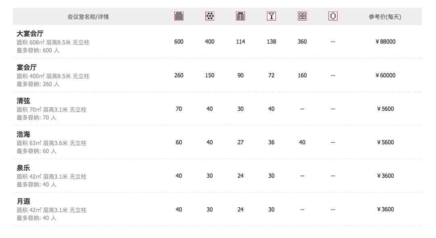Click the 600 theater capacity for 大宴会厅
The width and height of the screenshot is (436, 238).
[x=179, y=42]
